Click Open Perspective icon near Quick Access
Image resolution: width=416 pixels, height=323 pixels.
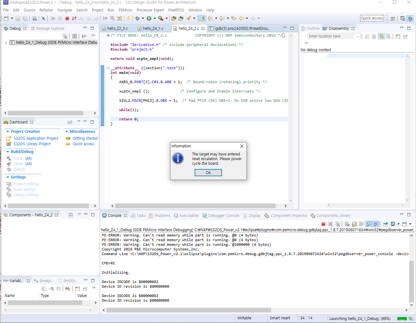tap(393, 19)
